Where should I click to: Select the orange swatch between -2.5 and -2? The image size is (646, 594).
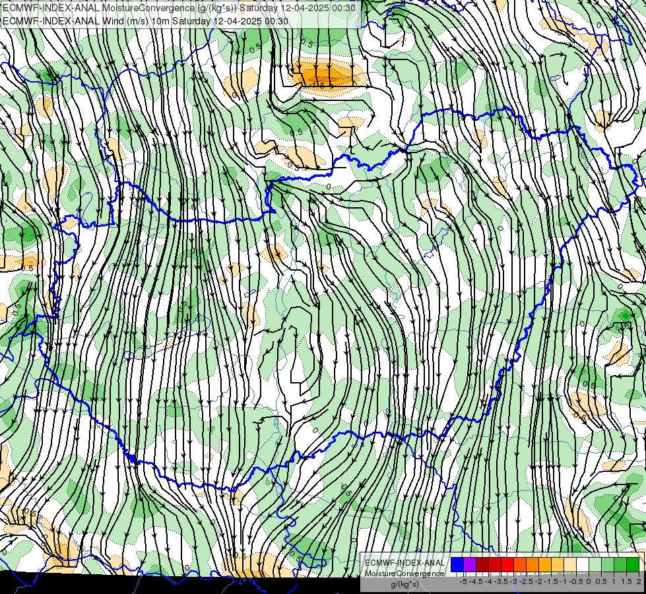coord(533,565)
